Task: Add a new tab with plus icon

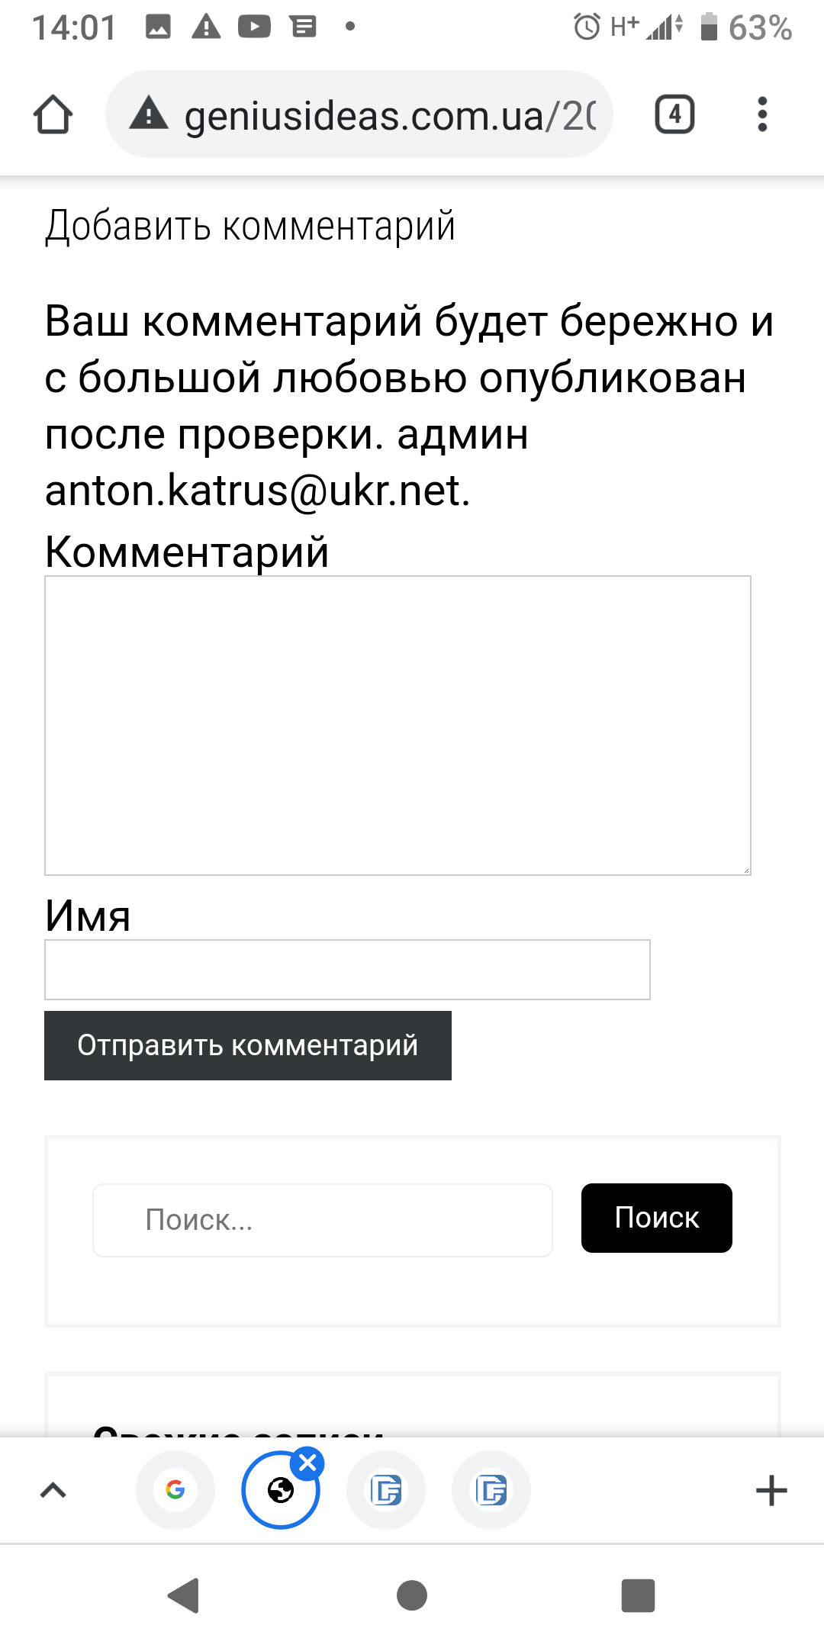Action: coord(771,1490)
